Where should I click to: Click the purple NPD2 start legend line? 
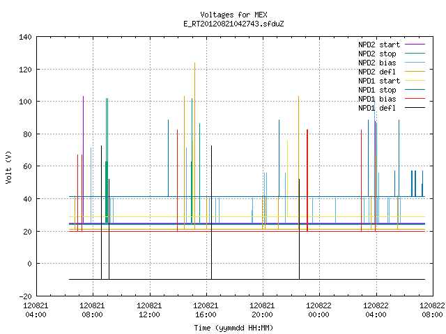tap(415, 45)
